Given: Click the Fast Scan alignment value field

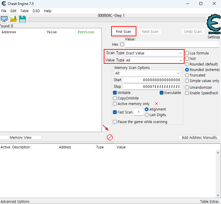Looking at the screenshot, I should click(x=139, y=112).
